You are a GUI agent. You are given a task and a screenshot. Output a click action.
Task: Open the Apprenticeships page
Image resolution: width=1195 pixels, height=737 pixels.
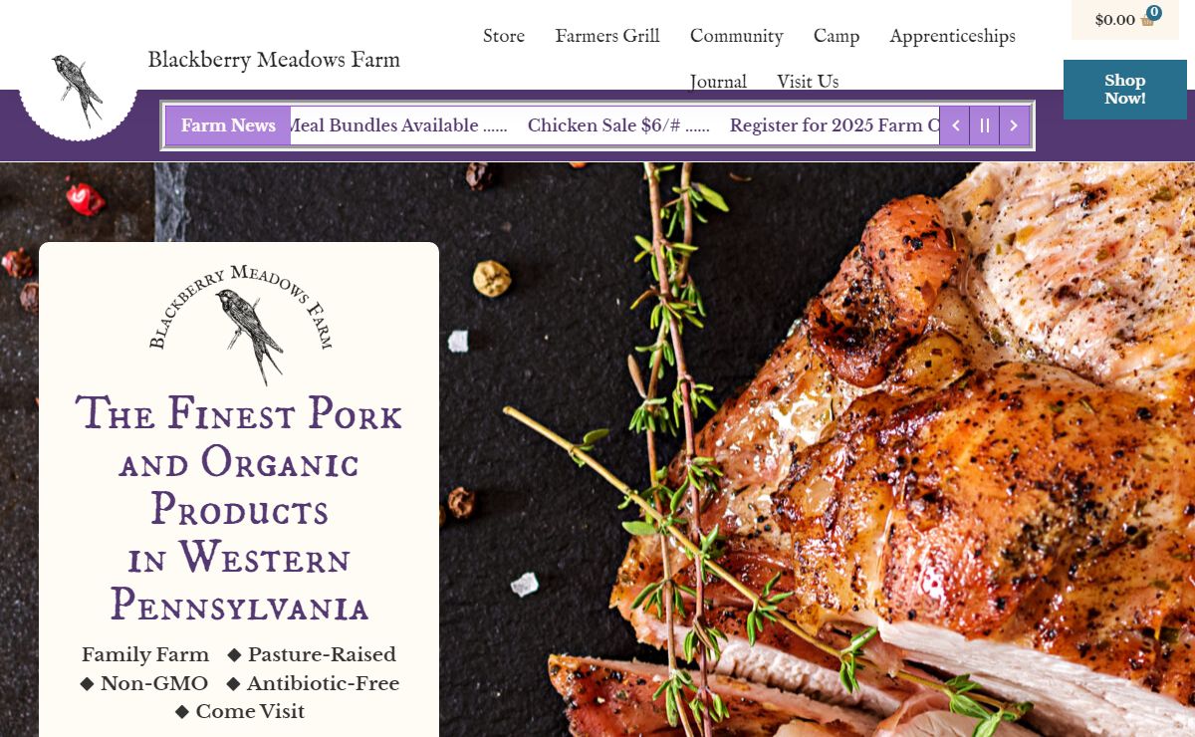[953, 36]
